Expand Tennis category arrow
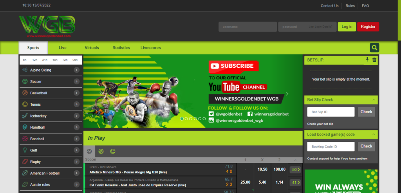The image size is (401, 193). pos(76,104)
